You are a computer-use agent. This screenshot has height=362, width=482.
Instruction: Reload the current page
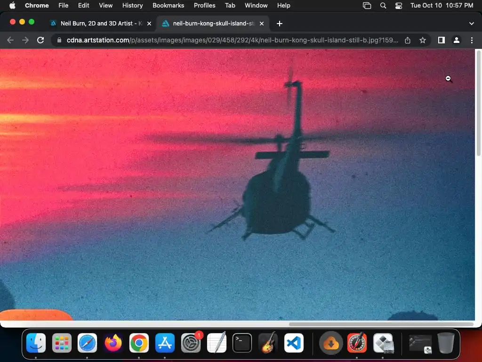click(40, 40)
